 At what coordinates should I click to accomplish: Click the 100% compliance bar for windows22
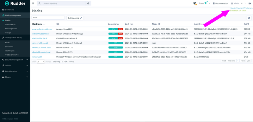pos(115,57)
